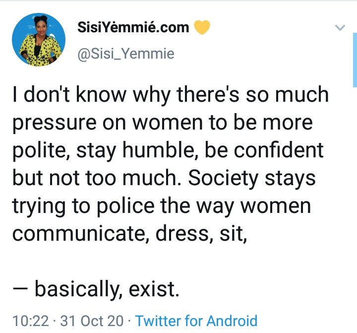357x333 pixels.
Task: Open the @Sisi_Yemmie handle link
Action: (126, 54)
